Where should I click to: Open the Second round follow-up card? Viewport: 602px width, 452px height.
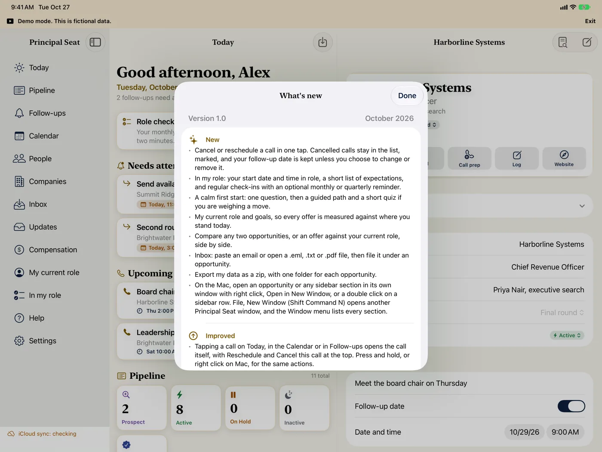pyautogui.click(x=146, y=237)
